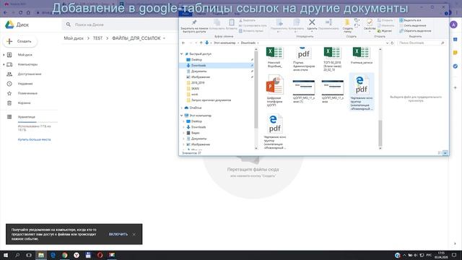Select Desktop under Быстрый доступ
Viewport: 462px width, 260px height.
pyautogui.click(x=196, y=60)
